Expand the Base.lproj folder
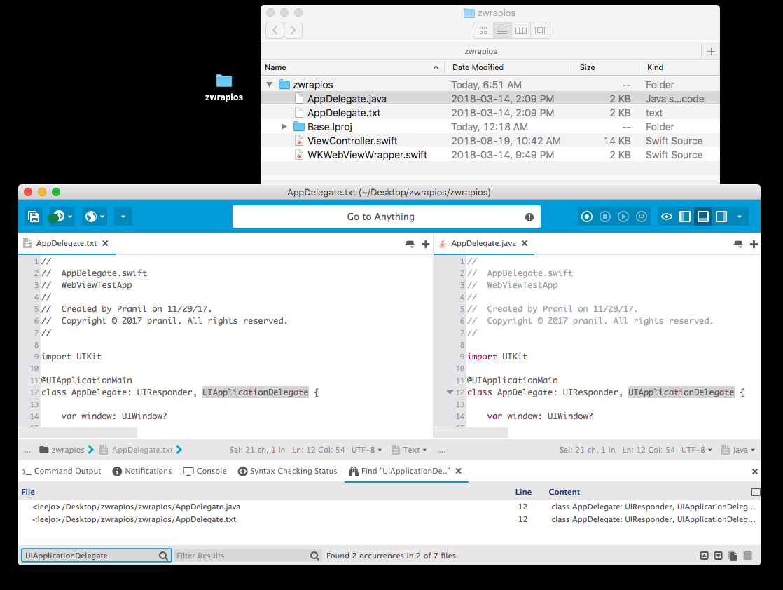Screen dimensions: 783x590 coord(284,127)
